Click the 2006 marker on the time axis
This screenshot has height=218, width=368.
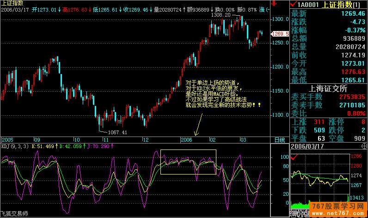186,139
